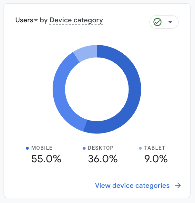This screenshot has width=195, height=203.
Task: Click the DESKTOP legend color dot
Action: point(84,148)
